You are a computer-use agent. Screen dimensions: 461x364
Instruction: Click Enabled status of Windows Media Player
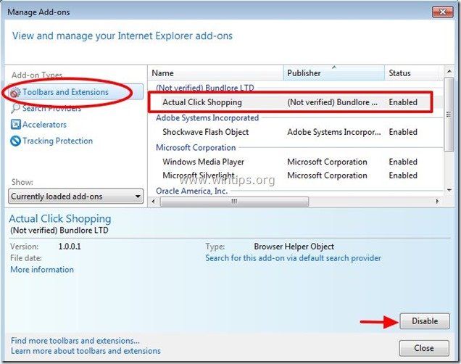tap(403, 162)
